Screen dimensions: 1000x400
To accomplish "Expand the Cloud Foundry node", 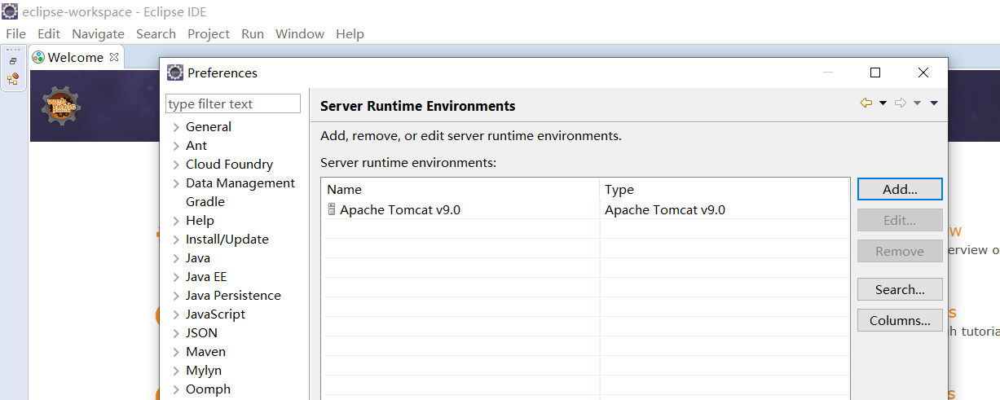I will (x=176, y=165).
